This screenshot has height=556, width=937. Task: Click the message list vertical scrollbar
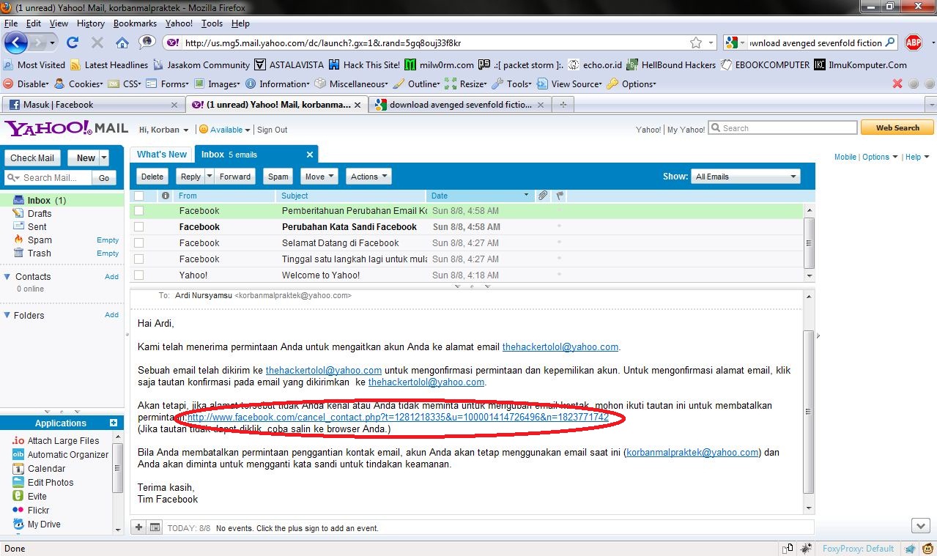809,242
